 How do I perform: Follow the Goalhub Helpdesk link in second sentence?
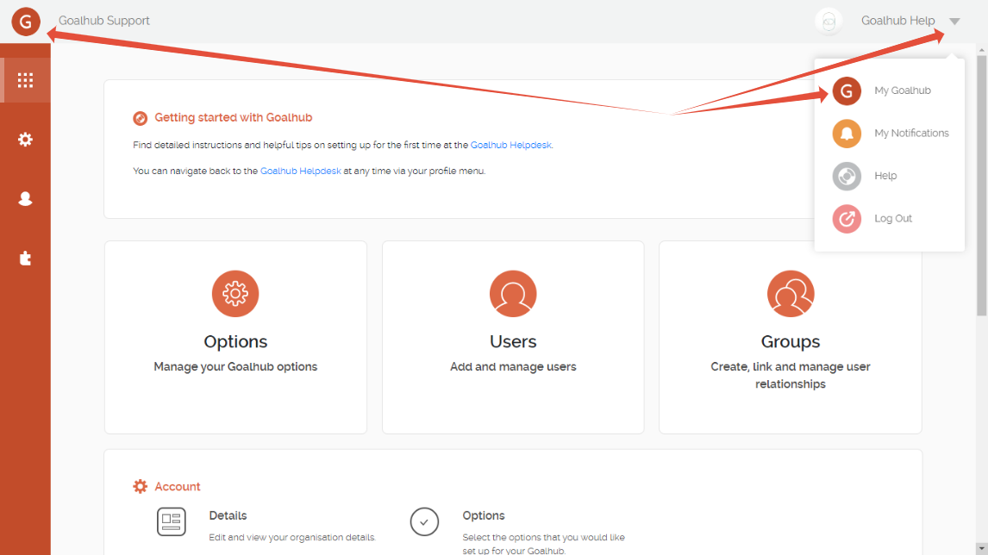tap(301, 171)
